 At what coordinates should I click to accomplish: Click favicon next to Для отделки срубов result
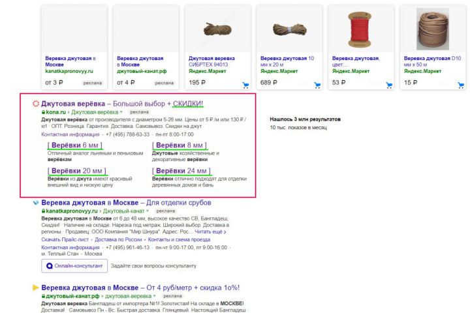[36, 203]
